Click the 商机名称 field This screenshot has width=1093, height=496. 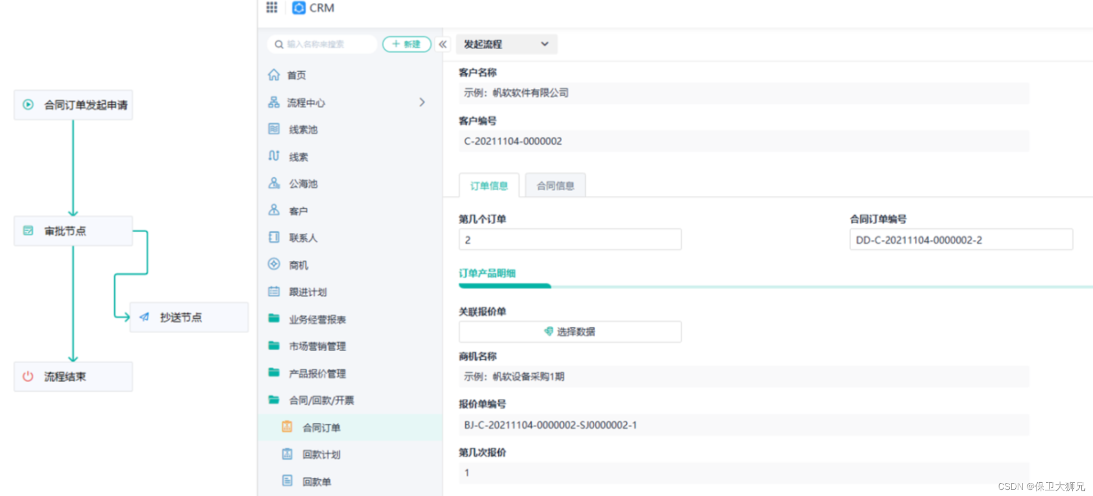pyautogui.click(x=744, y=377)
